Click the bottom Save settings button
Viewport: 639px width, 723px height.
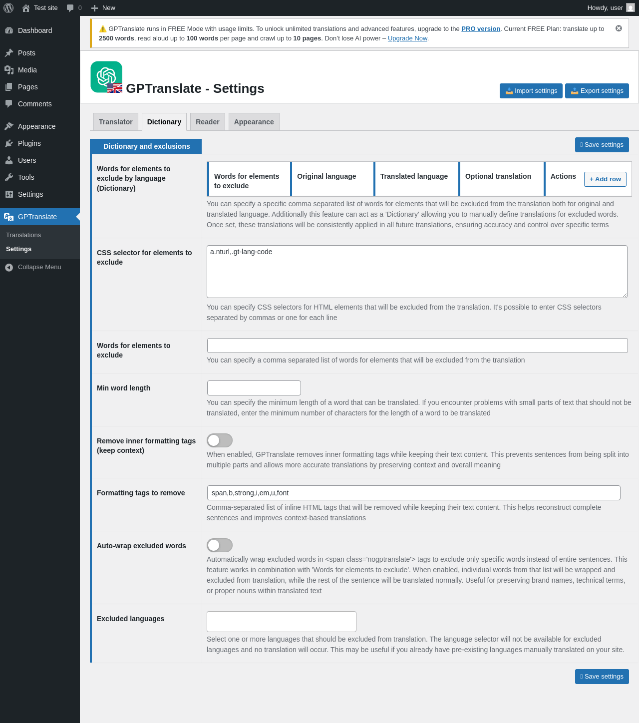pos(602,677)
